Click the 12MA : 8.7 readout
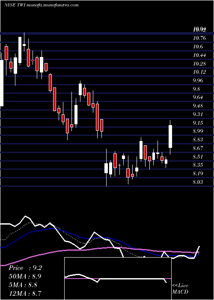Image resolution: width=214 pixels, height=300 pixels. pos(25,293)
